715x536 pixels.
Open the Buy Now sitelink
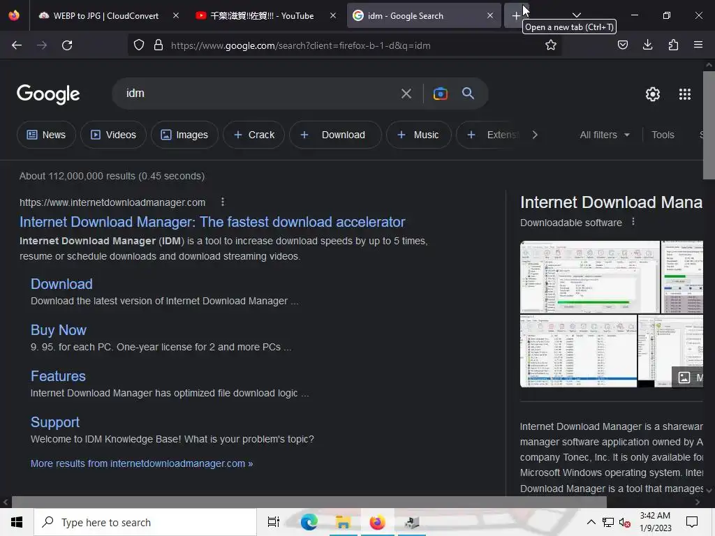[59, 330]
